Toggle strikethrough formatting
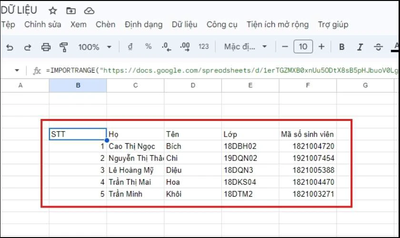 378,47
